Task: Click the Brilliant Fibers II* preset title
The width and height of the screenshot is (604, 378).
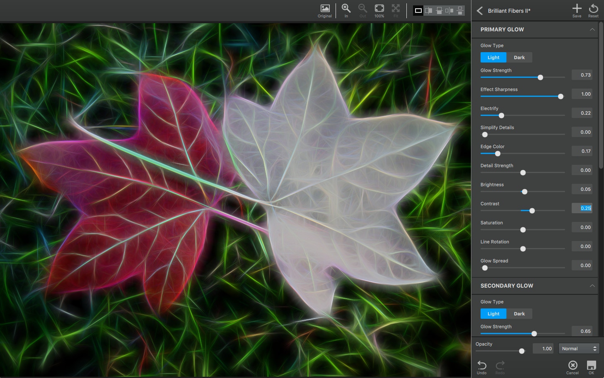Action: [x=509, y=11]
